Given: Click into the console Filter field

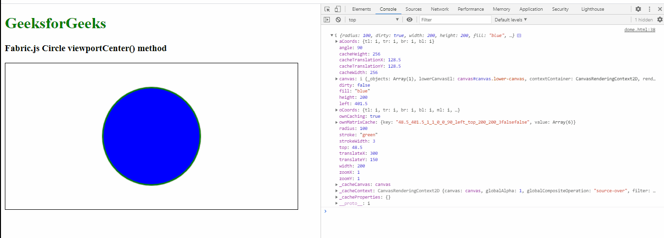Looking at the screenshot, I should [455, 19].
